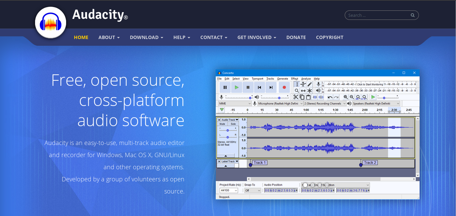Select the Time Shift tool
The width and height of the screenshot is (456, 216).
303,91
